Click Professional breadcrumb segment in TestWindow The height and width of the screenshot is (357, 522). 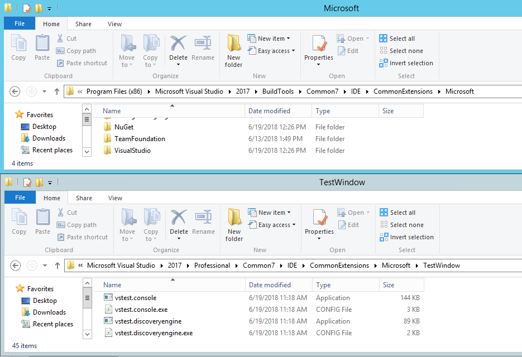pyautogui.click(x=212, y=266)
